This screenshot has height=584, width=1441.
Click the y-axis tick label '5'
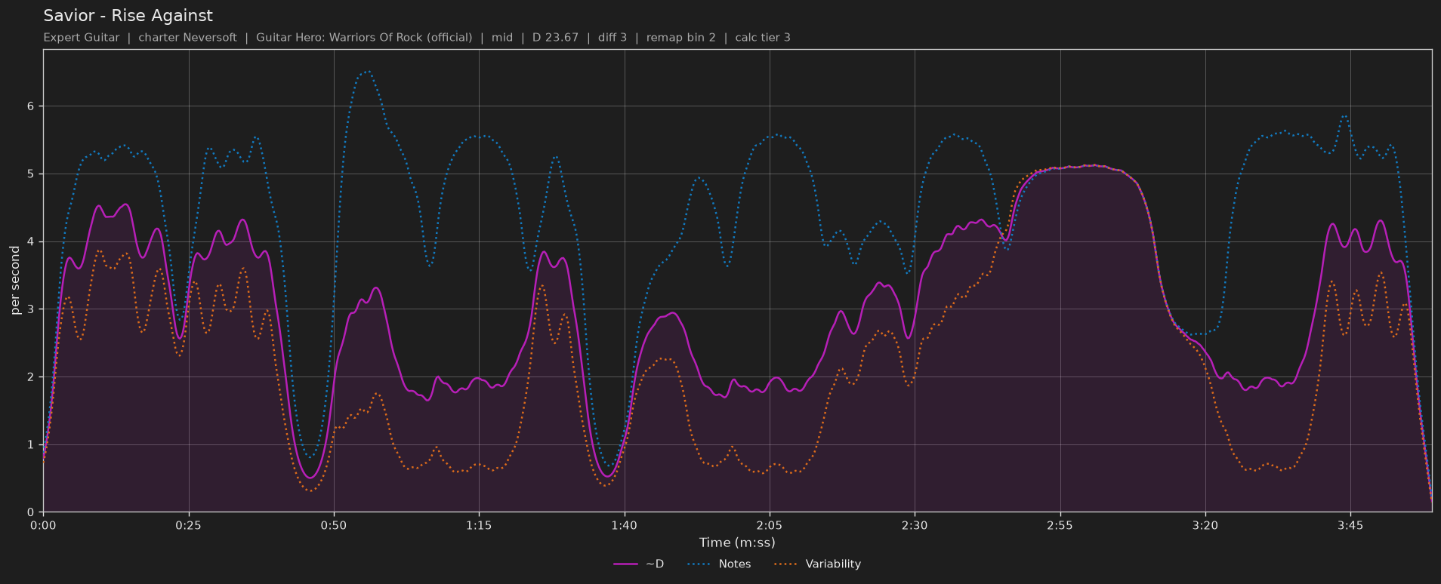[31, 174]
